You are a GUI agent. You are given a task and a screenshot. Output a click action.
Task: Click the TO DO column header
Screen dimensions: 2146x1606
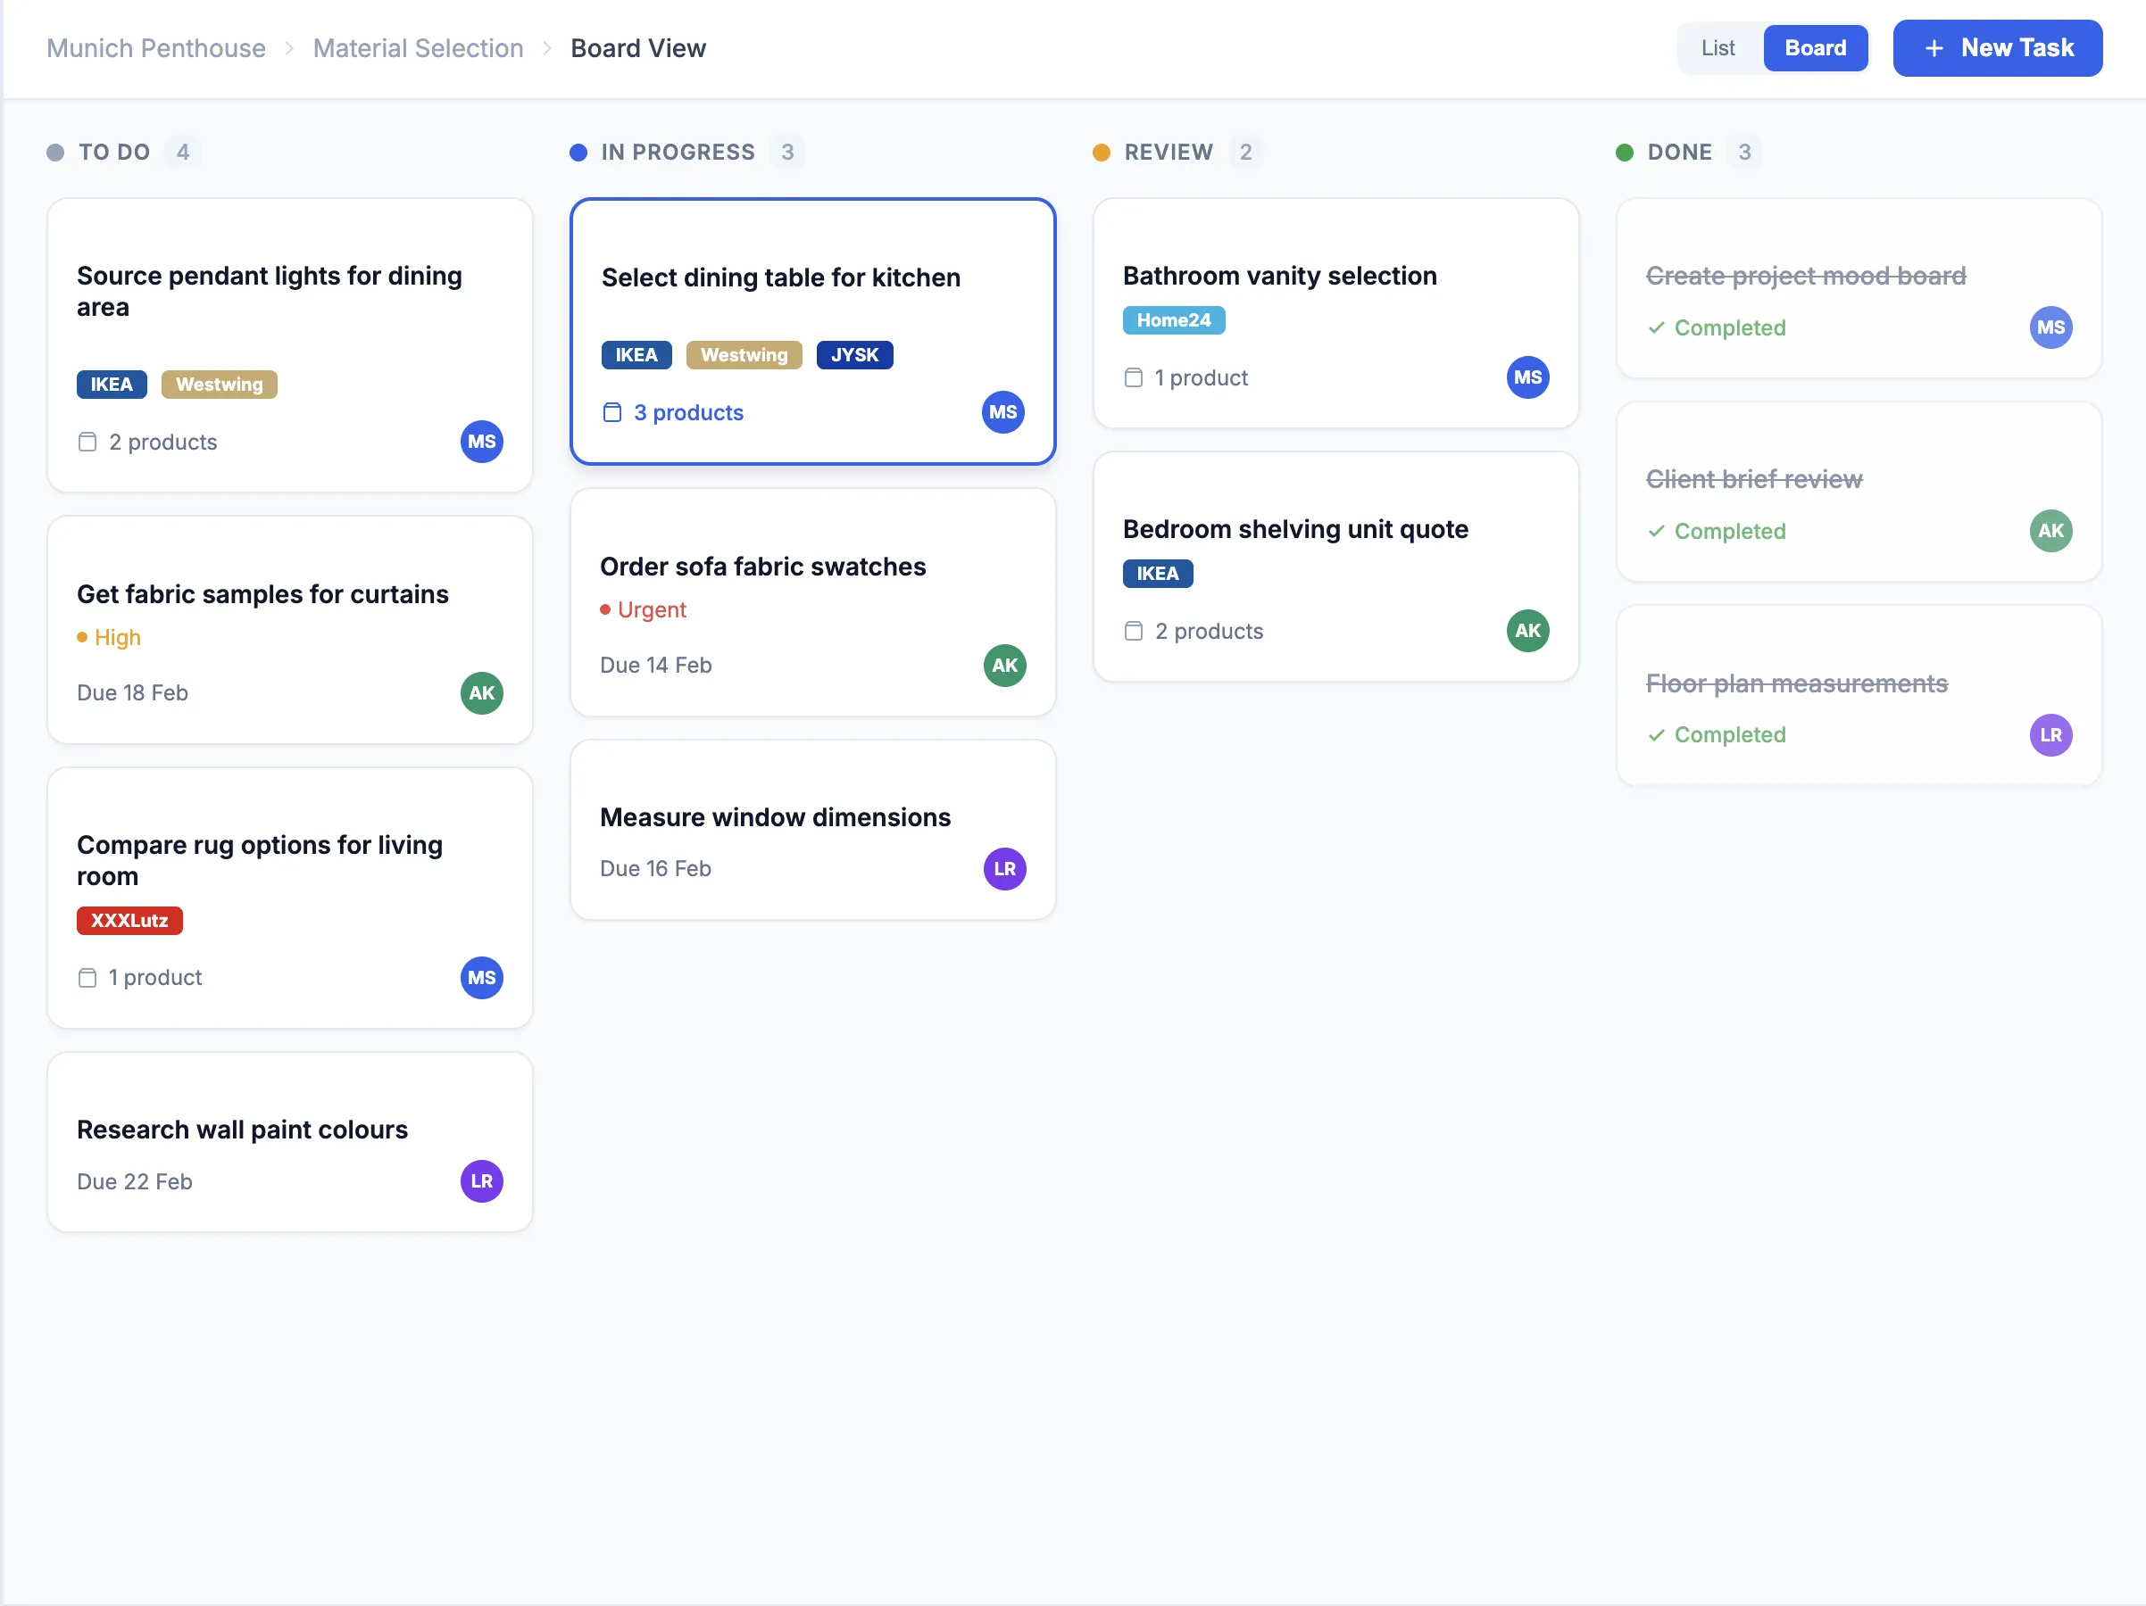(x=114, y=153)
